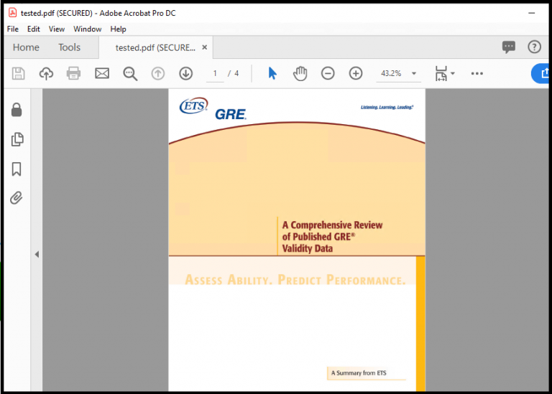Switch to the Tools tab
The image size is (552, 394).
(x=69, y=47)
